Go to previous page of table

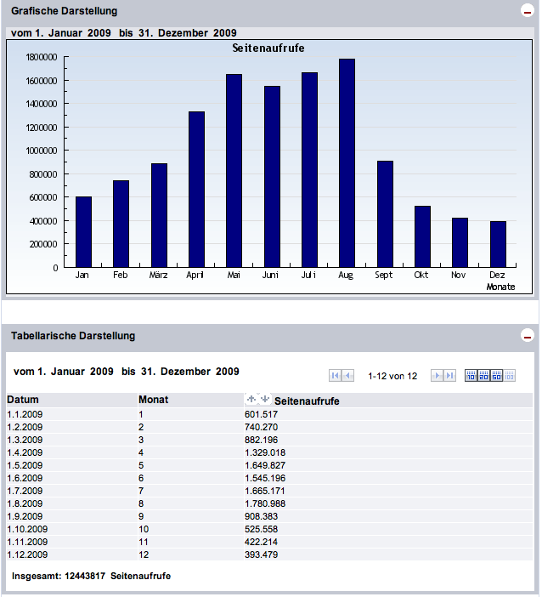348,376
